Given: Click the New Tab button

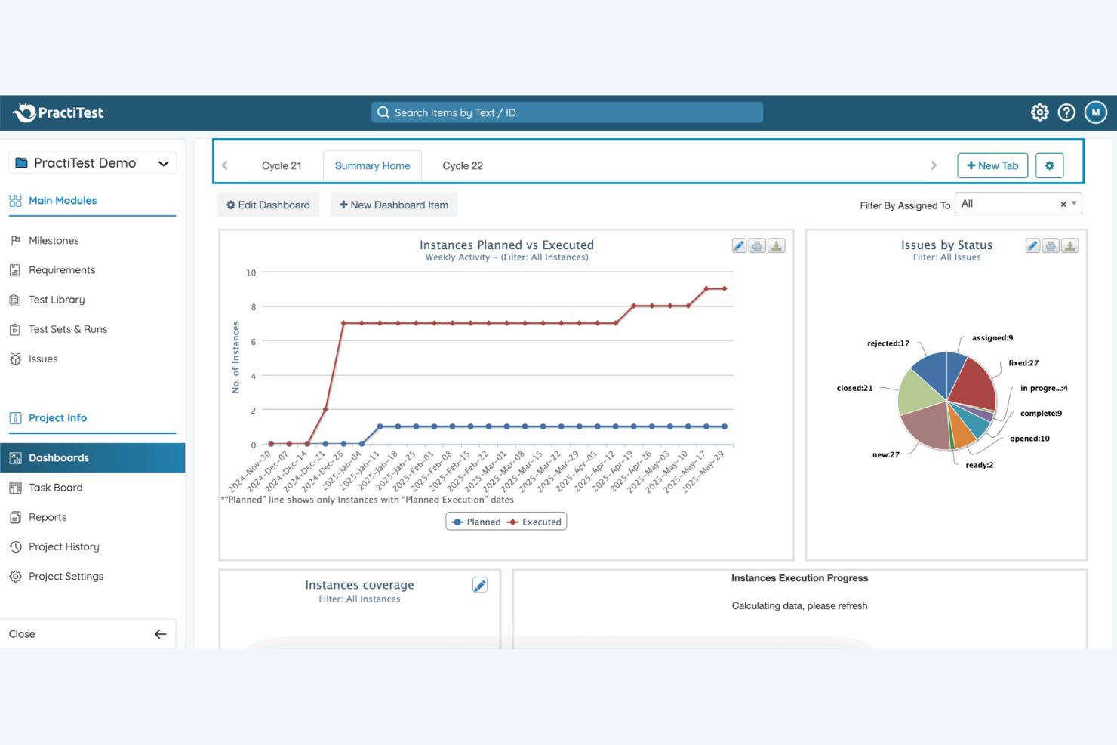Looking at the screenshot, I should (x=992, y=165).
